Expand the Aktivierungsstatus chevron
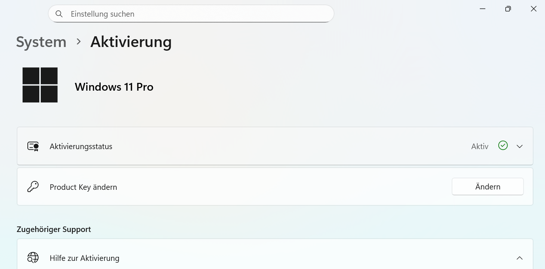Image resolution: width=545 pixels, height=269 pixels. [x=519, y=147]
